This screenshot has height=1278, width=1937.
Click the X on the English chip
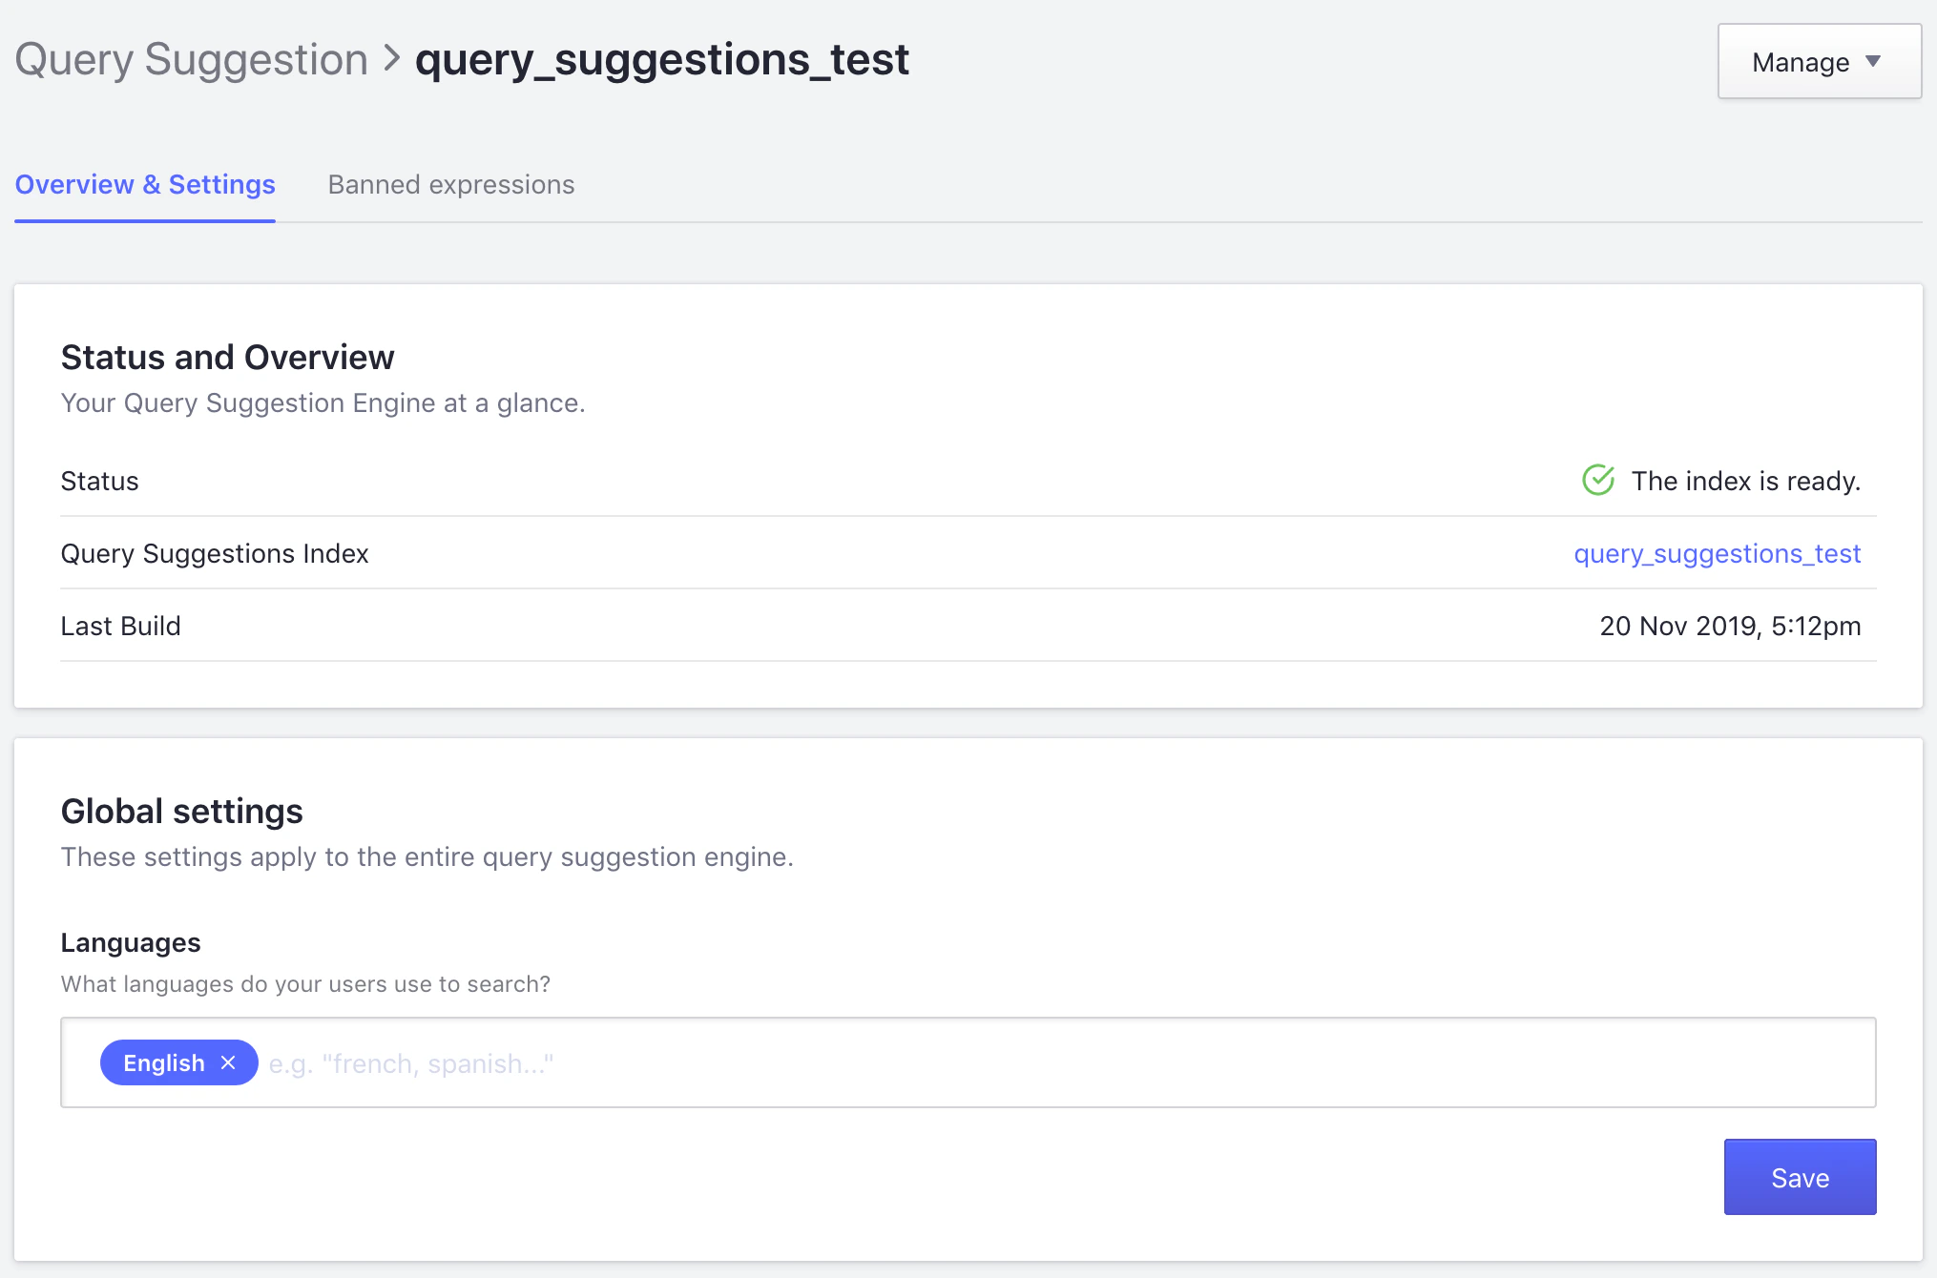tap(228, 1062)
